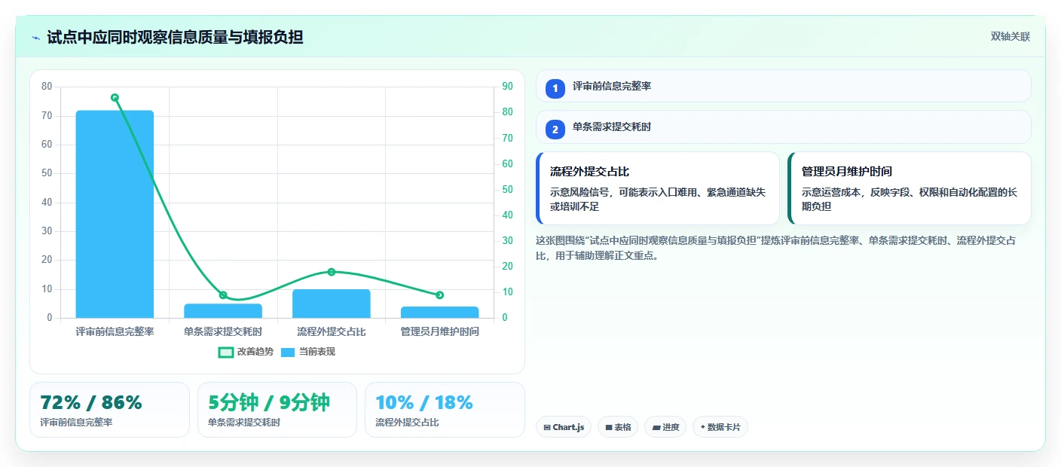Click the 5分钟 / 9分钟 stat card
Screen dimensions: 1061x467
click(x=277, y=410)
